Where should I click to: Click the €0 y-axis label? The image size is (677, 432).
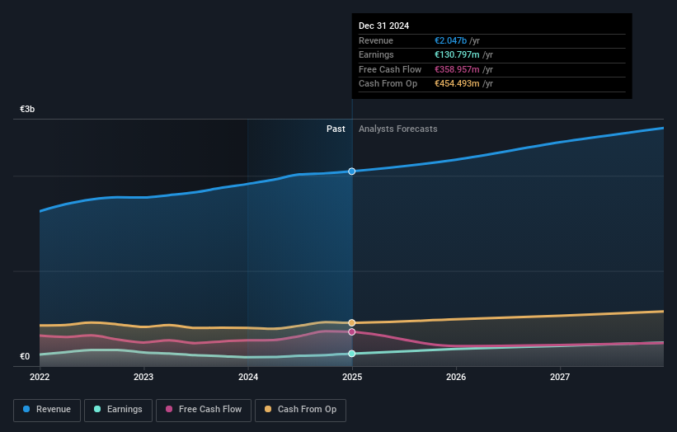tap(25, 356)
